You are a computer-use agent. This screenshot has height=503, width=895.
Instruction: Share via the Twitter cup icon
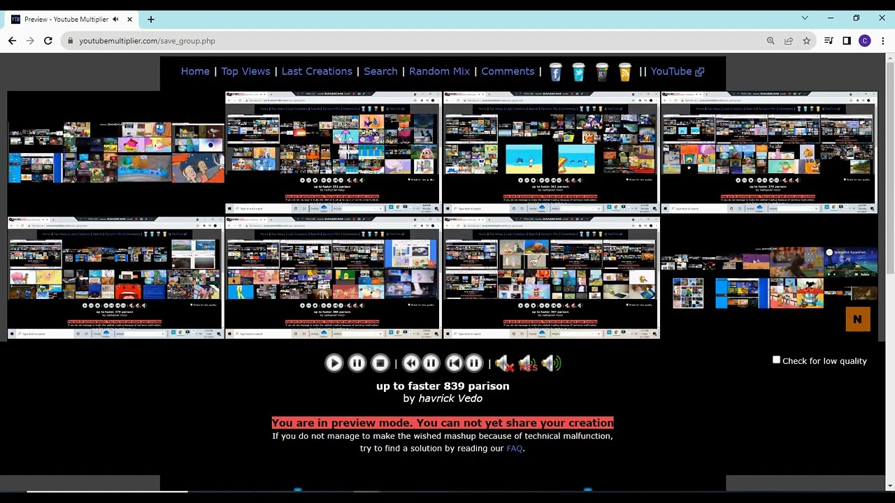(578, 72)
